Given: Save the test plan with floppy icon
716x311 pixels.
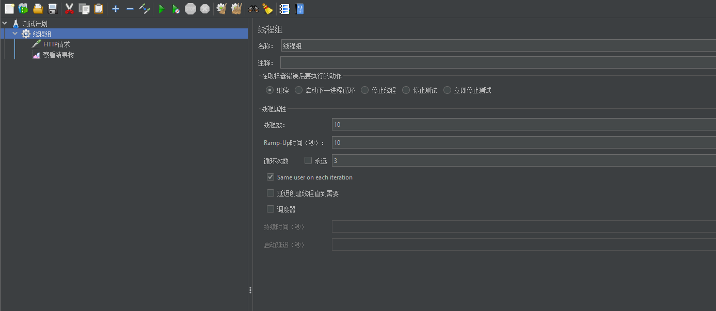Looking at the screenshot, I should [52, 8].
